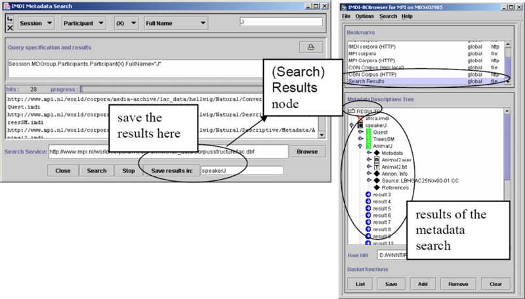Screen dimensions: 525x299
Task: Click the blue arrow icon of result 7
Action: pyautogui.click(x=368, y=222)
